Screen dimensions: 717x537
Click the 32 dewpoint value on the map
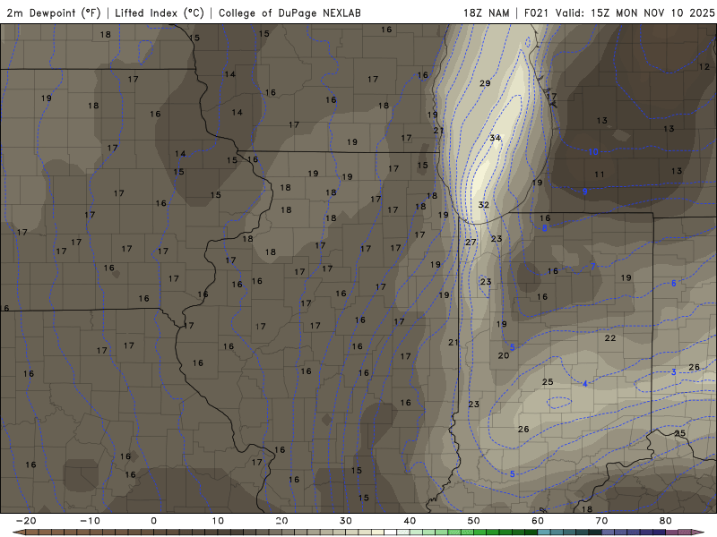pos(484,205)
